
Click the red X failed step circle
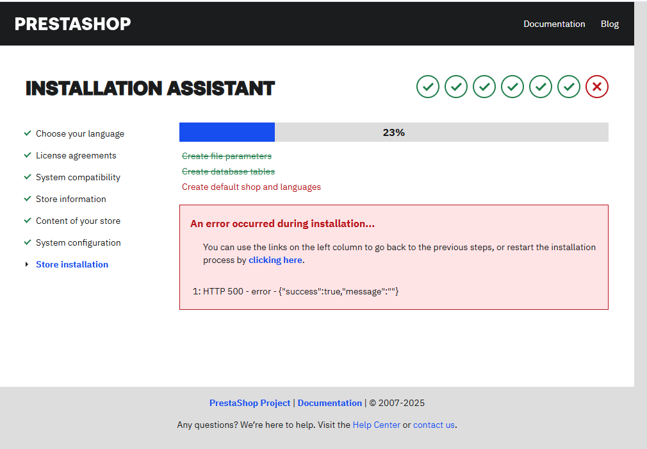(x=597, y=87)
